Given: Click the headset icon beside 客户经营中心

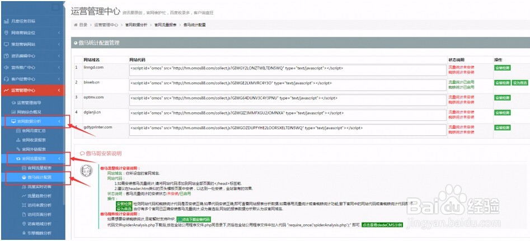Looking at the screenshot, I should pyautogui.click(x=6, y=79).
